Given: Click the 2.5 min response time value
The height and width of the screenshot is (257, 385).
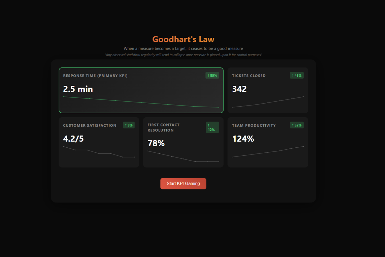Looking at the screenshot, I should tap(78, 89).
